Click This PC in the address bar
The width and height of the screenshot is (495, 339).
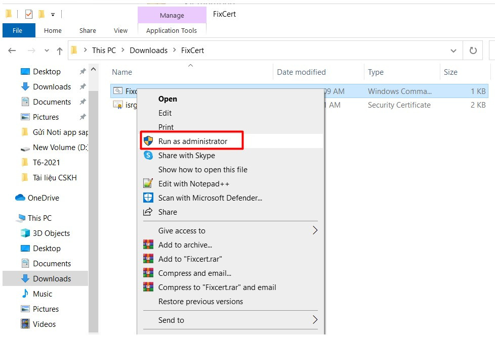104,51
